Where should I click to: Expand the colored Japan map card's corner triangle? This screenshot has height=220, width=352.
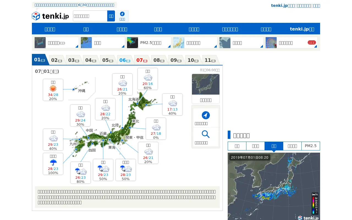[215, 46]
